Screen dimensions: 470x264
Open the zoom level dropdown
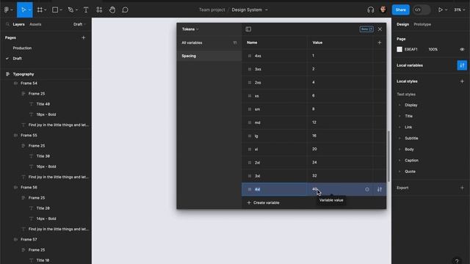(x=459, y=10)
